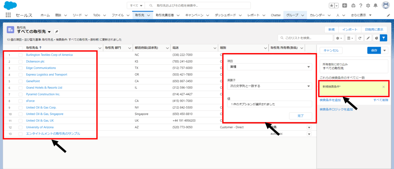Open the すべて search scope dropdown
This screenshot has height=169, width=394.
click(136, 6)
